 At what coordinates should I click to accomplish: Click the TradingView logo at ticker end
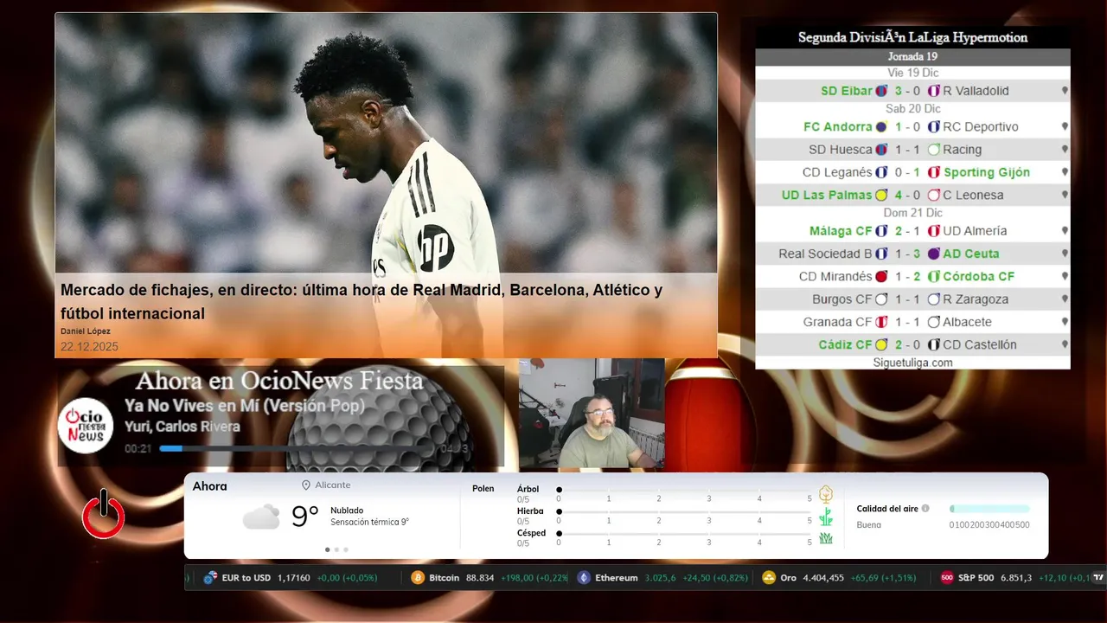(1099, 578)
